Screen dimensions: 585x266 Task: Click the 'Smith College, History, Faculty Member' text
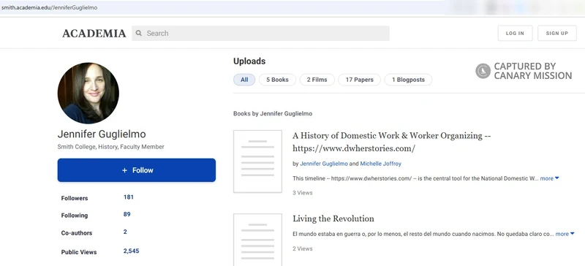coord(111,147)
